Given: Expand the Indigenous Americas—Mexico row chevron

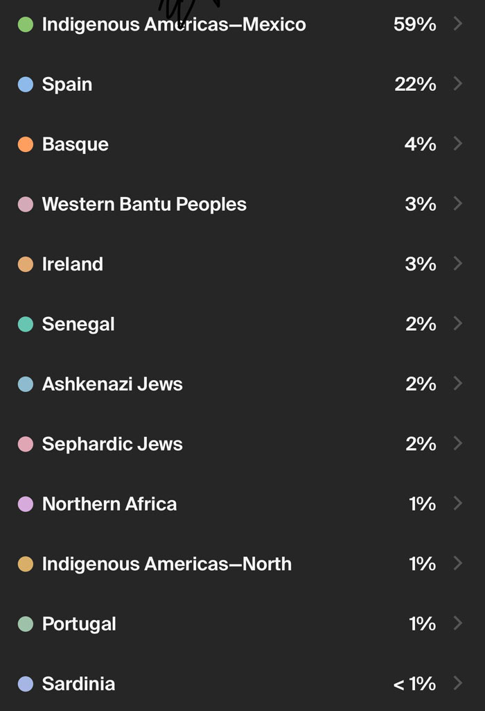Looking at the screenshot, I should pos(458,24).
